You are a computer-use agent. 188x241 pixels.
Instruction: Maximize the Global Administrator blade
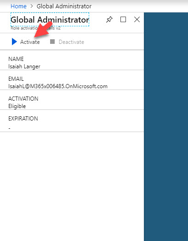point(123,19)
